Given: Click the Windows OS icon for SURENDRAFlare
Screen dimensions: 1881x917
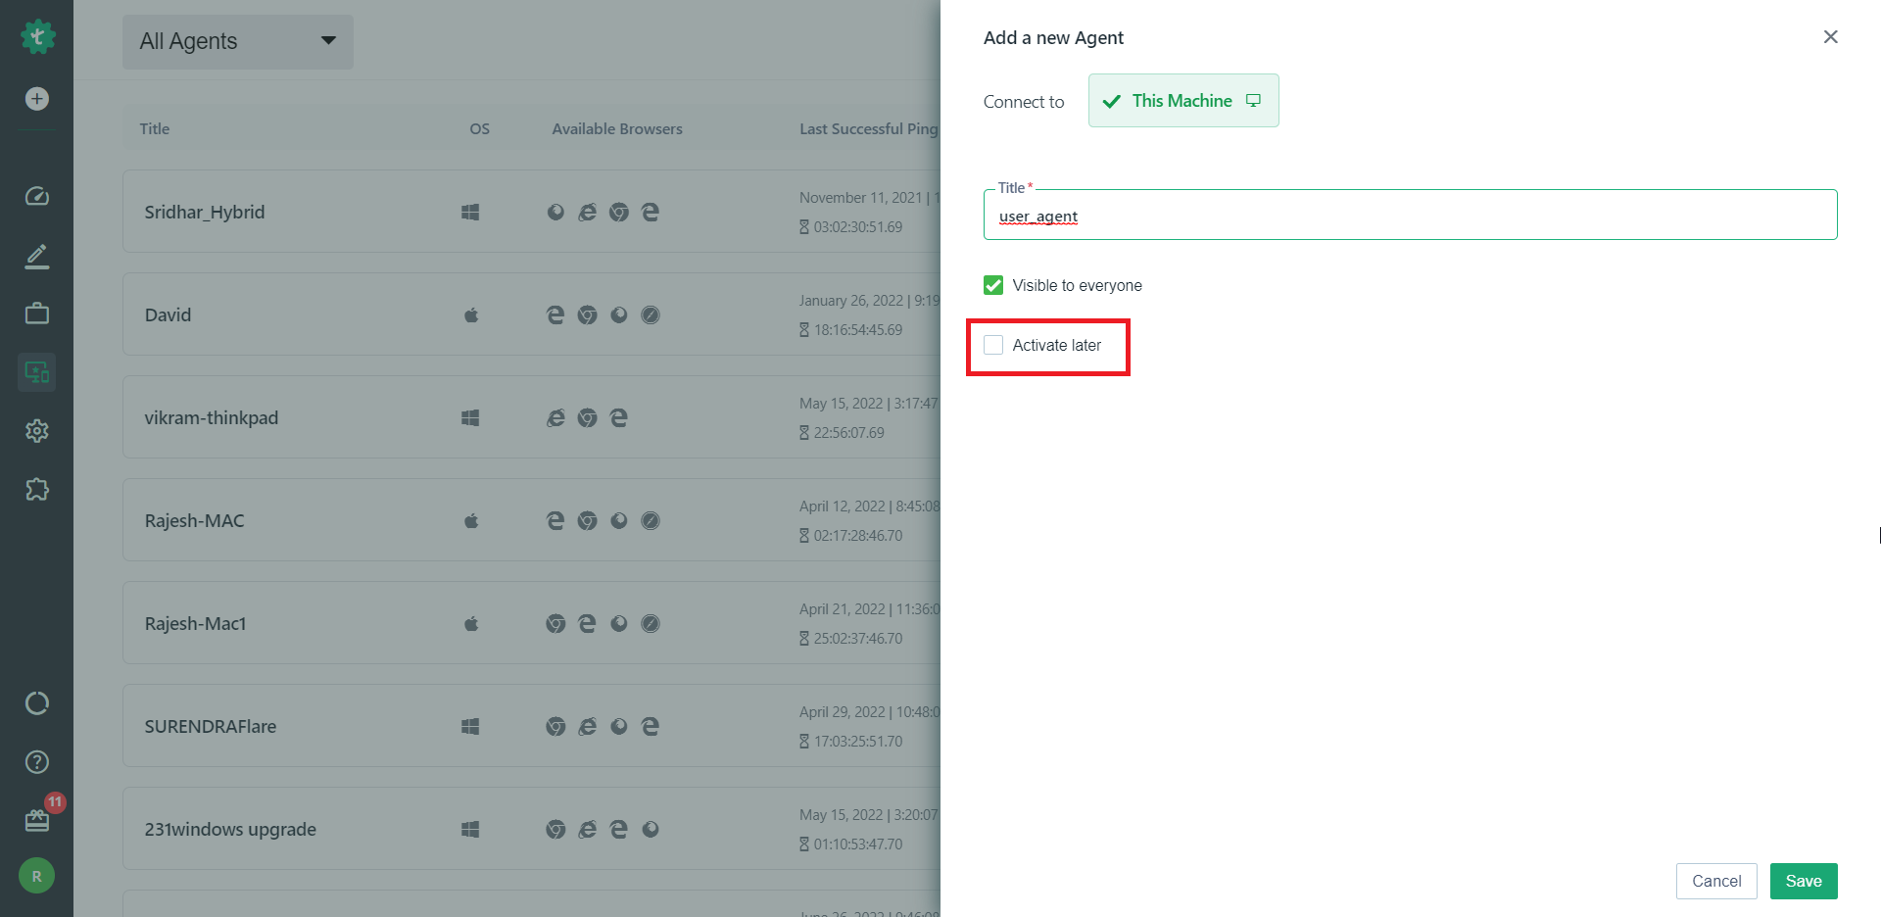Looking at the screenshot, I should [470, 726].
